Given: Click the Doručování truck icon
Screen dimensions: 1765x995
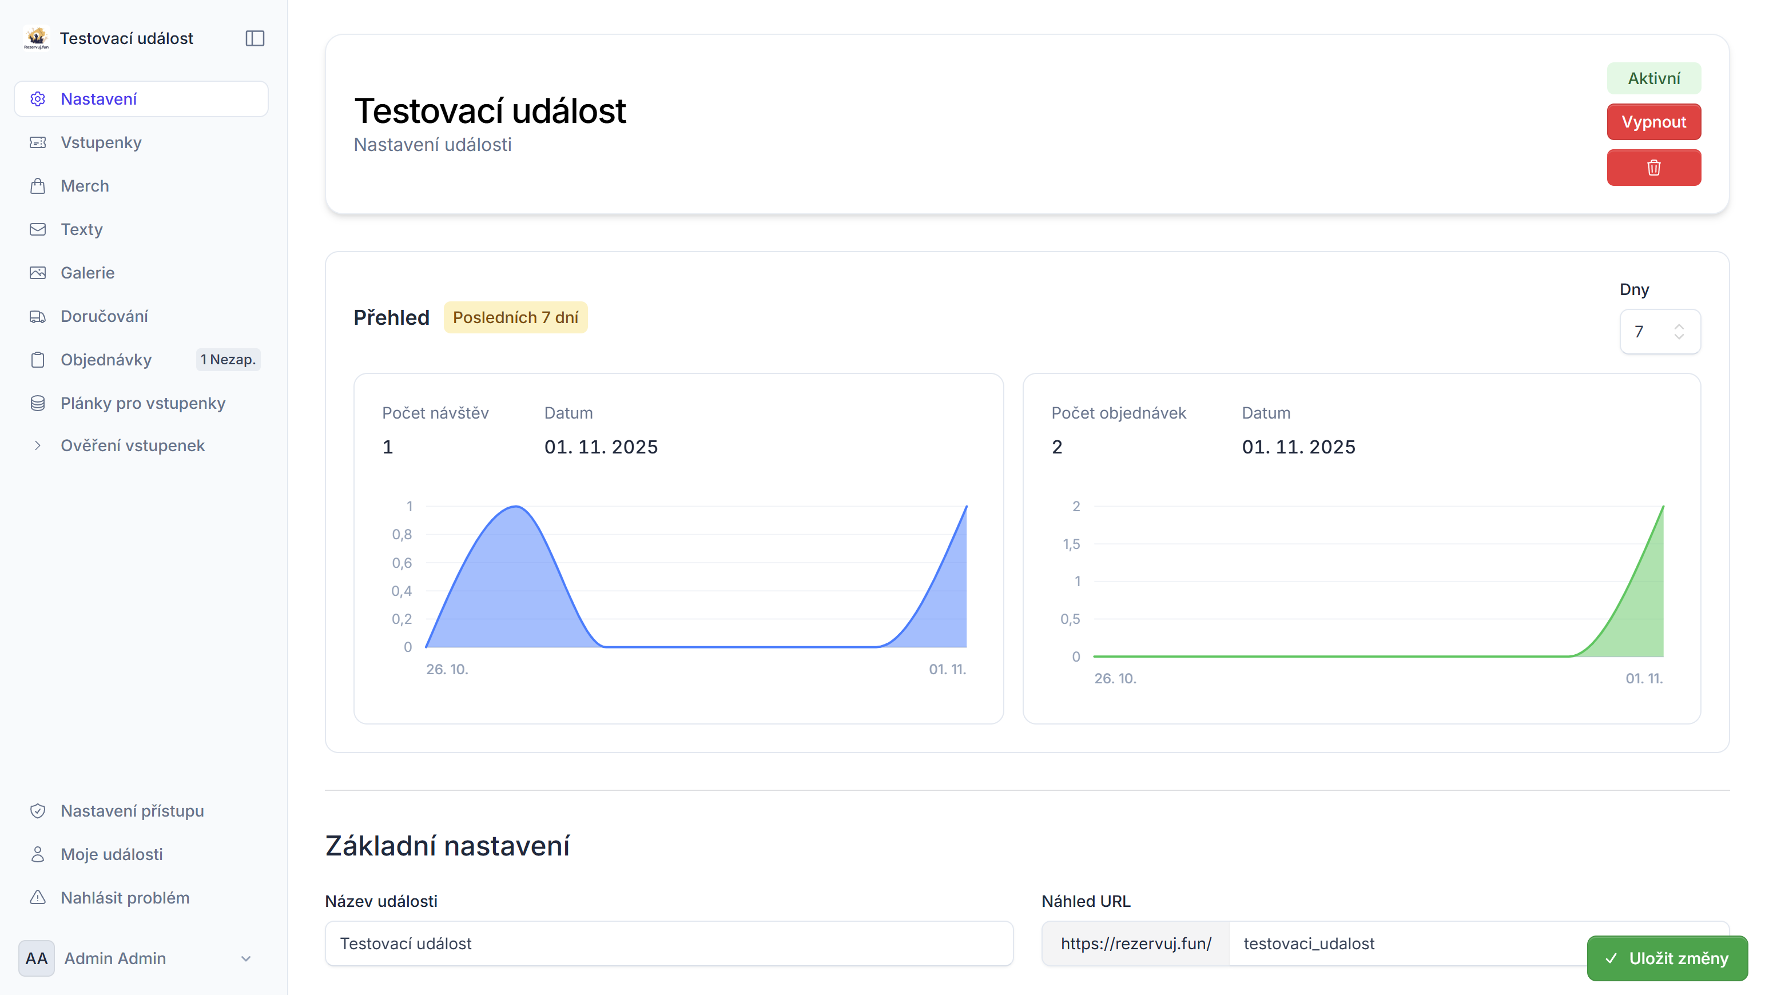Looking at the screenshot, I should pyautogui.click(x=38, y=317).
